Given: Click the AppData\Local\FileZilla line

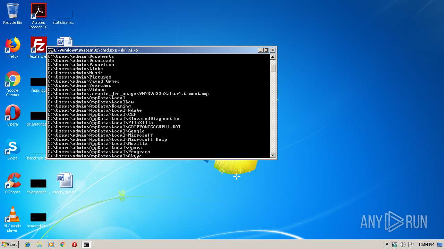Looking at the screenshot, I should coord(100,123).
